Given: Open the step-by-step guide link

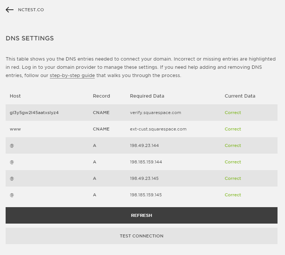Looking at the screenshot, I should [x=72, y=75].
